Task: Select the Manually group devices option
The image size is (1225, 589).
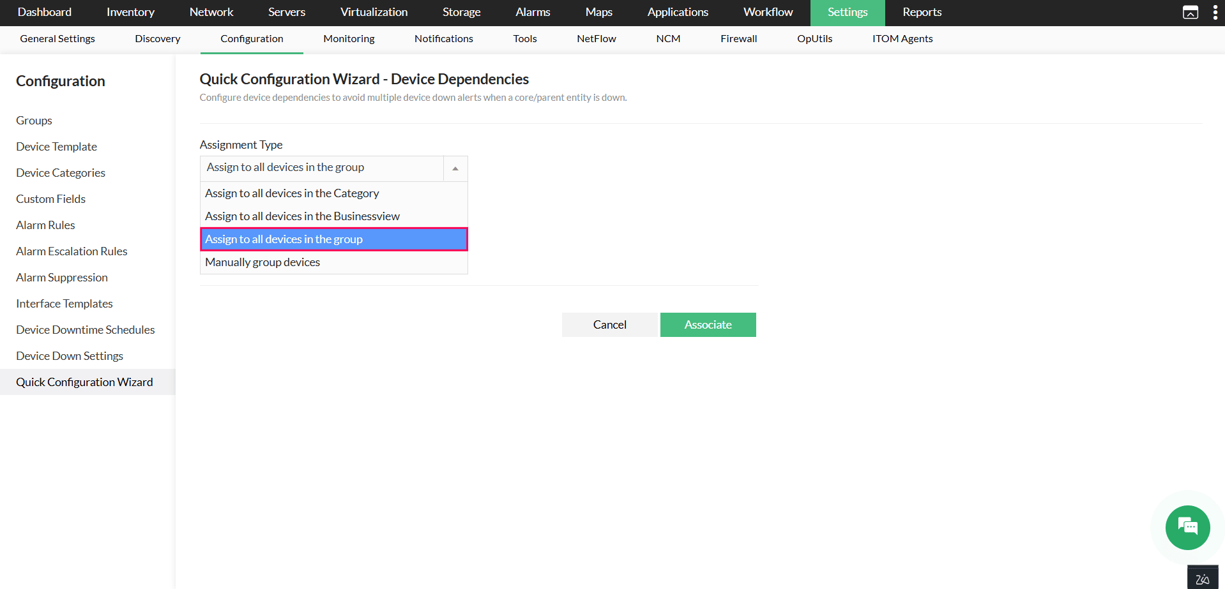Action: [262, 262]
